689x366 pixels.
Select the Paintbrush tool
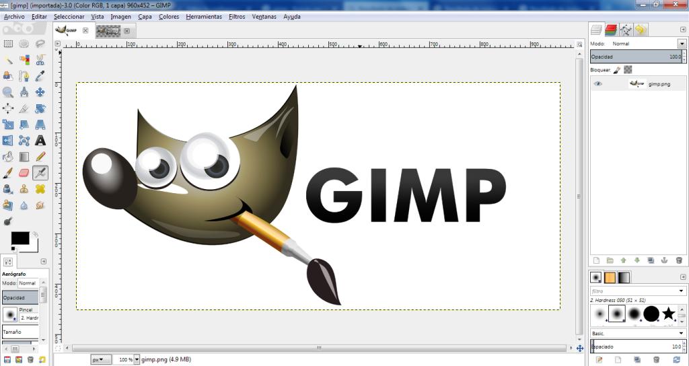click(8, 173)
